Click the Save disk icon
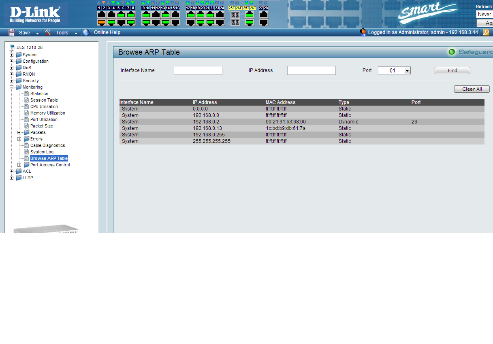Screen dimensions: 493x344 pyautogui.click(x=11, y=32)
